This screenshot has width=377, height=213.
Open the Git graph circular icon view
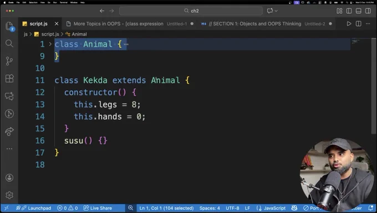pos(9,114)
